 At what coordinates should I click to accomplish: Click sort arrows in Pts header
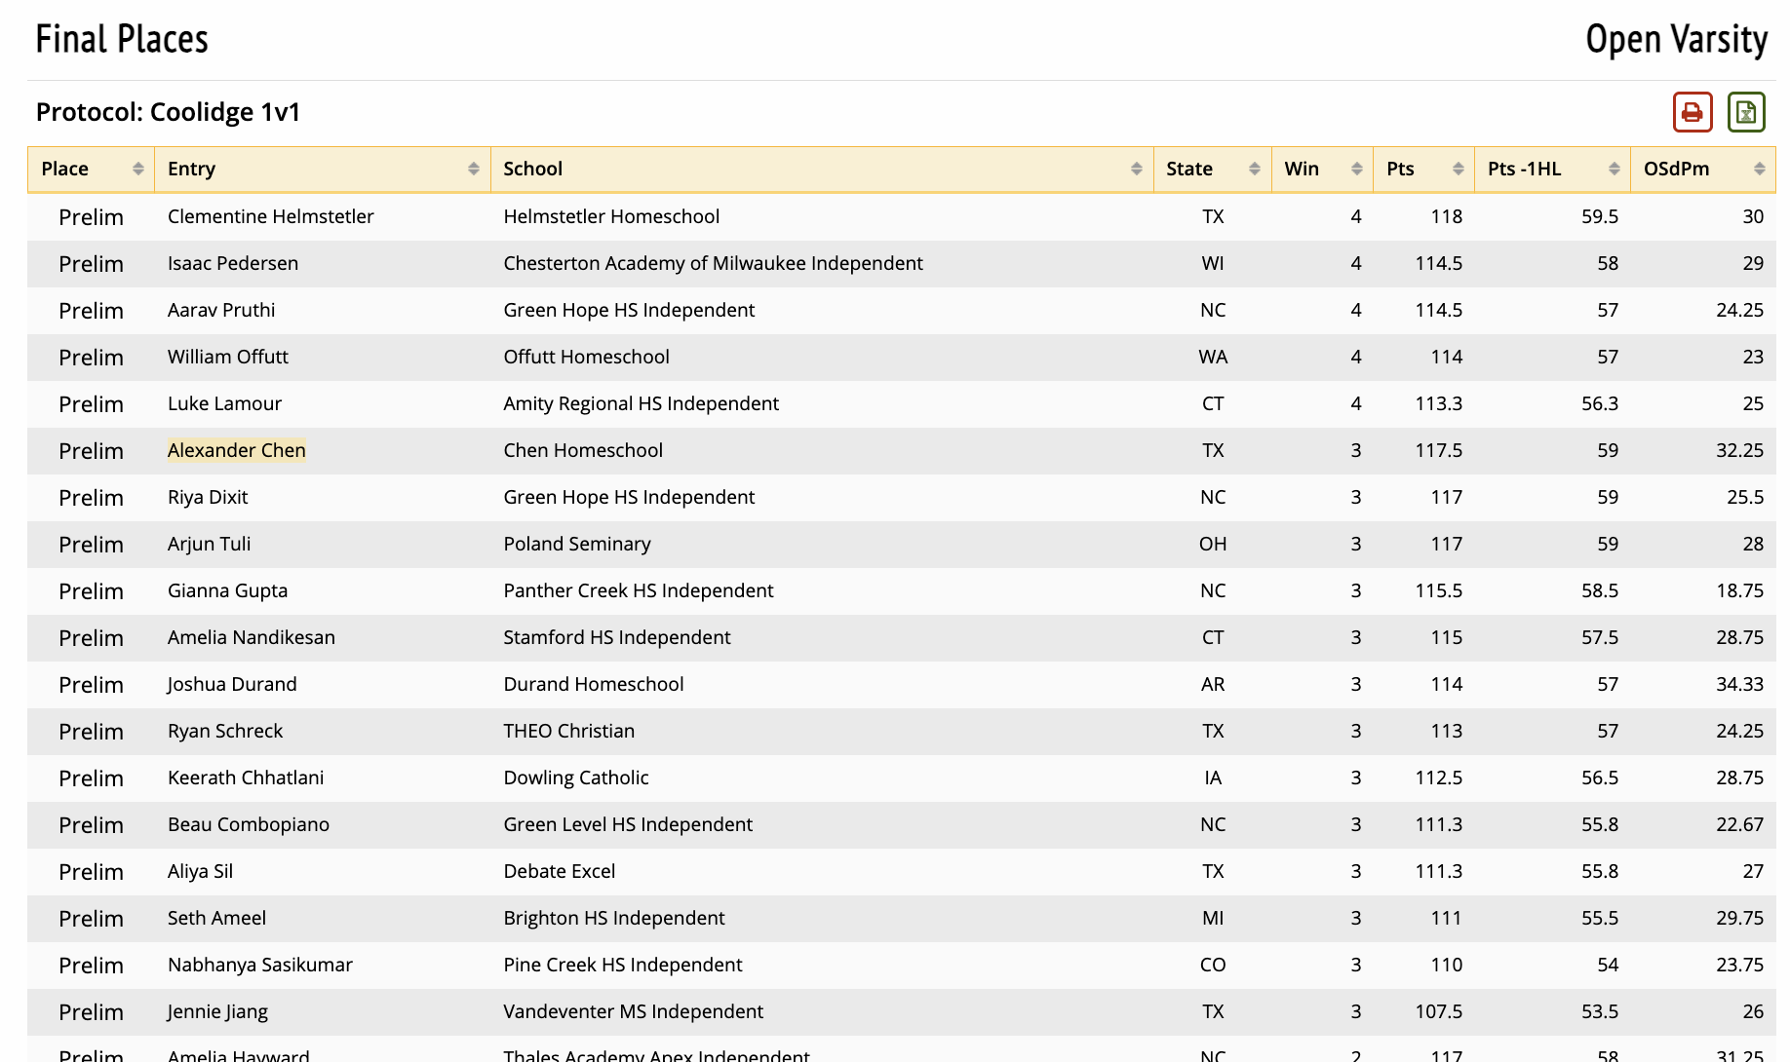[1458, 170]
